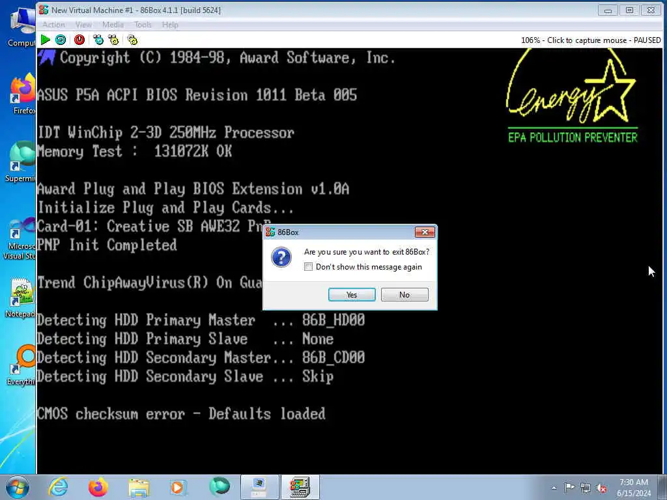Open the View menu
The height and width of the screenshot is (500, 667).
click(83, 25)
